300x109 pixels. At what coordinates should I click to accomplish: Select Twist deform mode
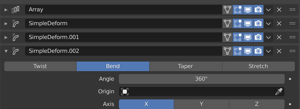(x=40, y=66)
